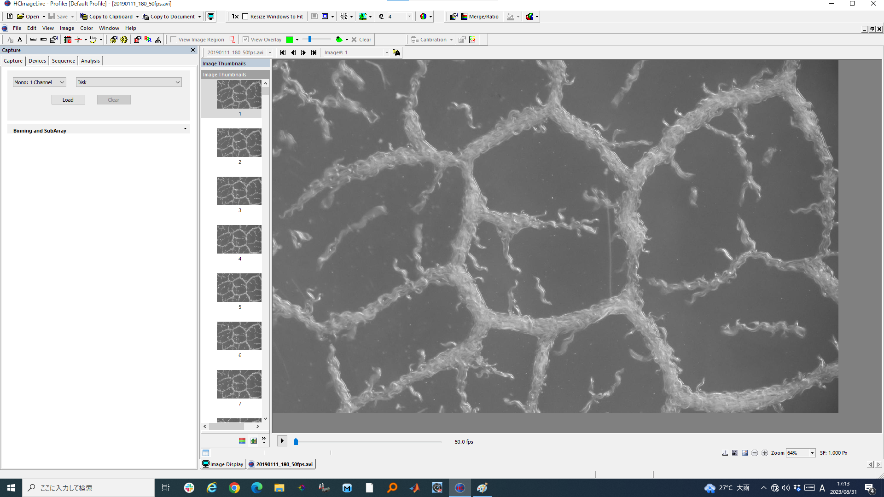
Task: Uncheck the View Overlay checkbox
Action: point(246,40)
